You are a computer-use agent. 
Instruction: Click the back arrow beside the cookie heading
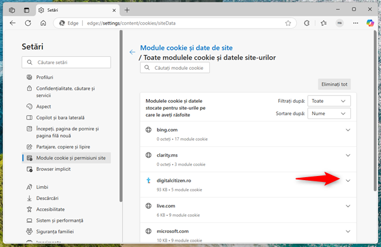coord(132,52)
